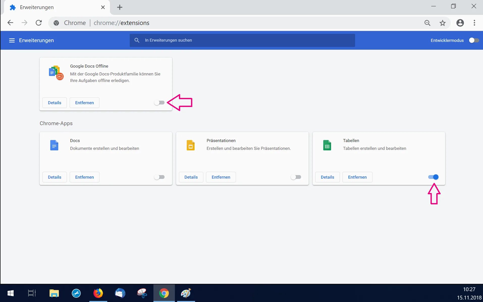This screenshot has height=302, width=483.
Task: Click the 'Tabellen erstellen und bearbeiten' description
Action: 374,148
